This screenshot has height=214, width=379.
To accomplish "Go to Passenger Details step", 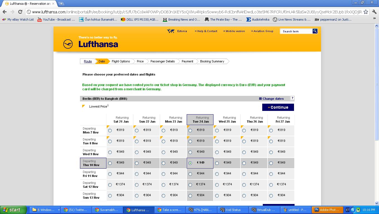I will [x=162, y=61].
